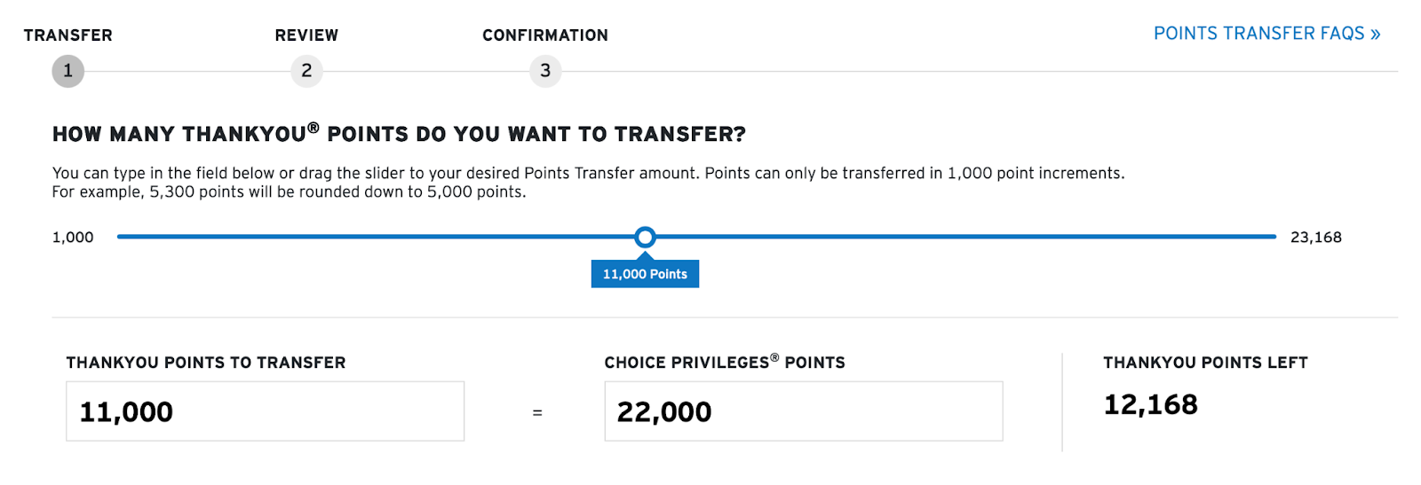
Task: Select the TRANSFER step label
Action: click(68, 35)
